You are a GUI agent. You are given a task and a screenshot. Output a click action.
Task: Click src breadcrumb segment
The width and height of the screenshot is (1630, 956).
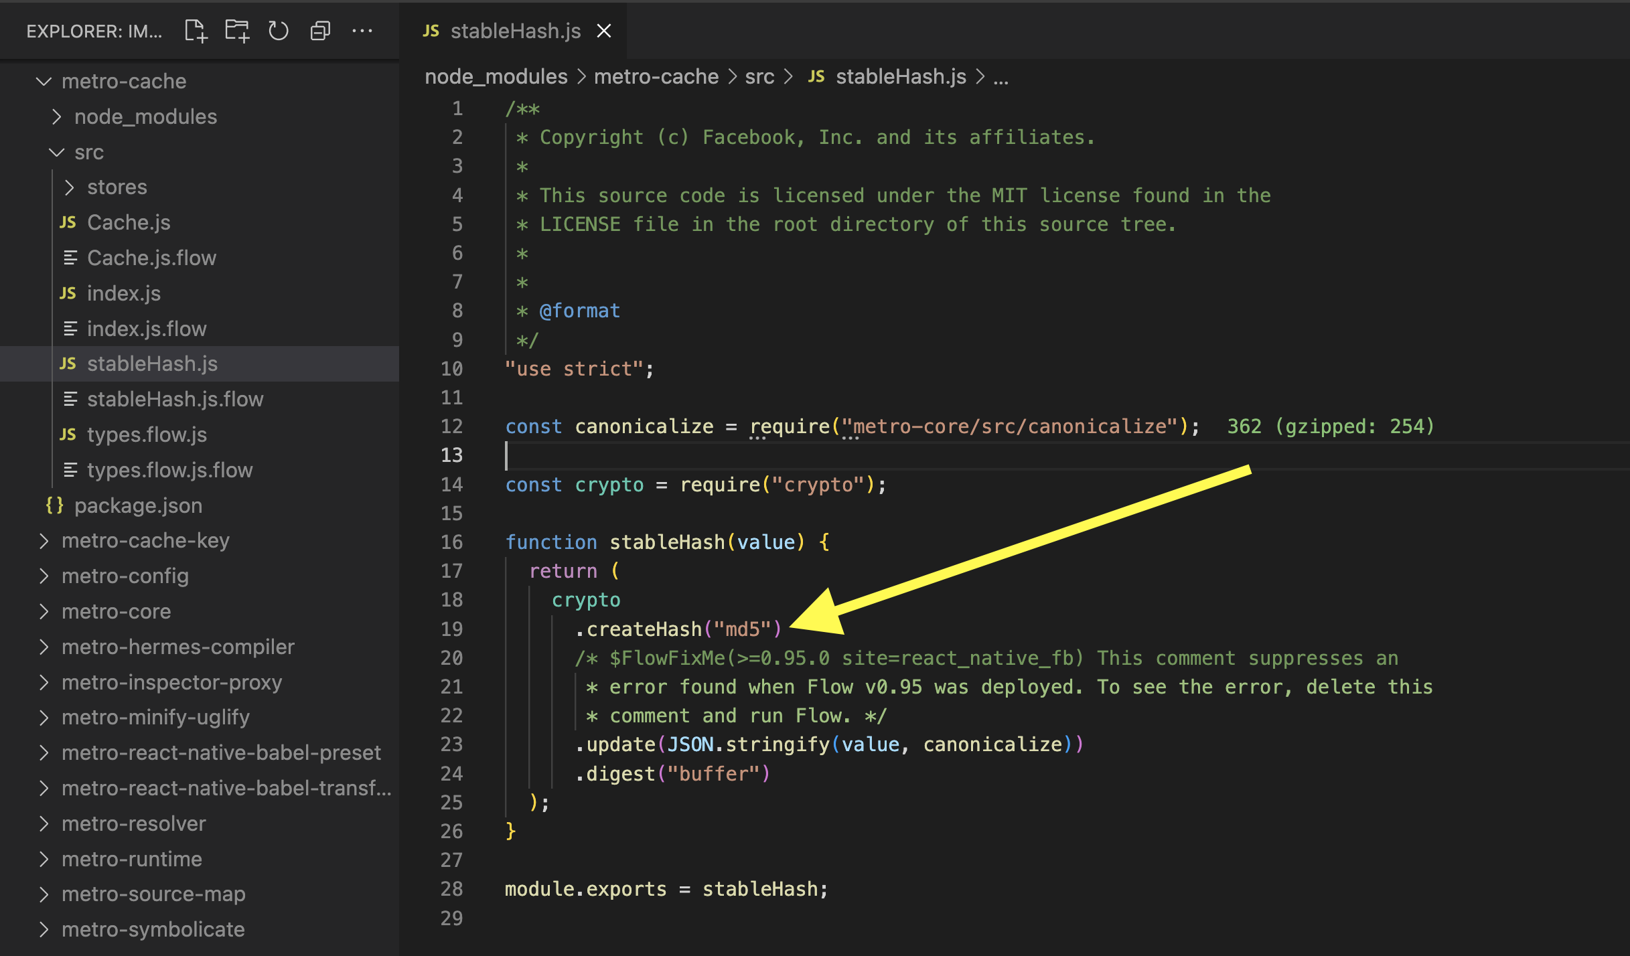[x=759, y=77]
